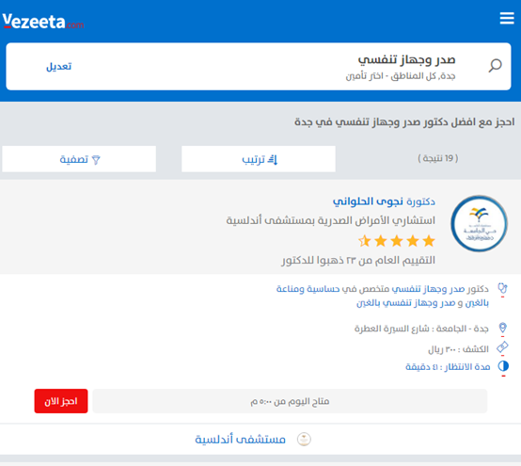Open the hamburger menu icon
Viewport: 521px width, 466px height.
[507, 18]
